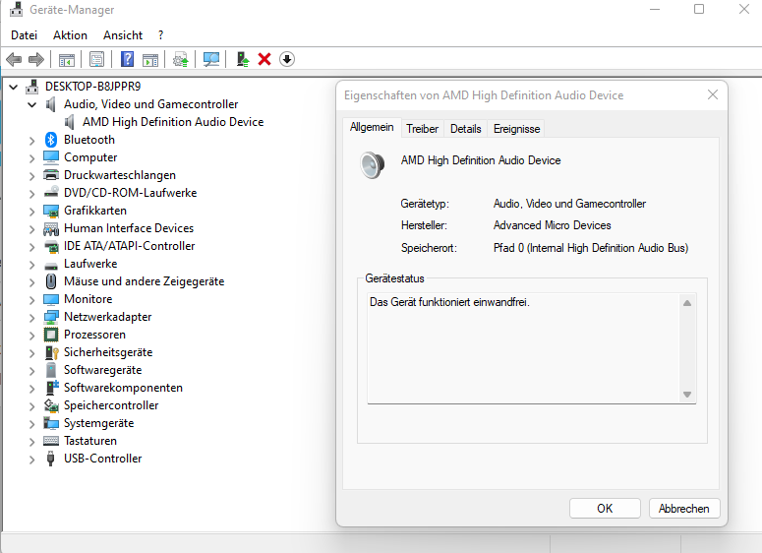This screenshot has height=553, width=762.
Task: Click the Disable device down-arrow icon
Action: (287, 59)
